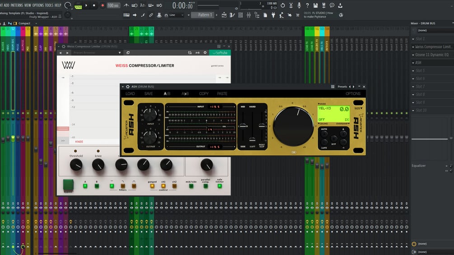The width and height of the screenshot is (454, 255).
Task: Click A/B in the ASH plugin
Action: 167,94
